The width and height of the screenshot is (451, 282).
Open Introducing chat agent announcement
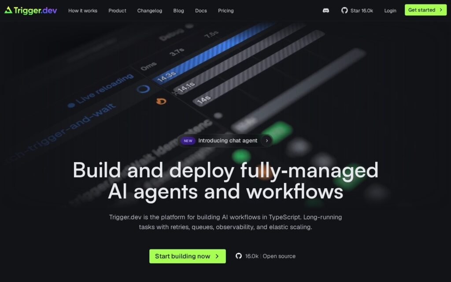[x=225, y=141]
